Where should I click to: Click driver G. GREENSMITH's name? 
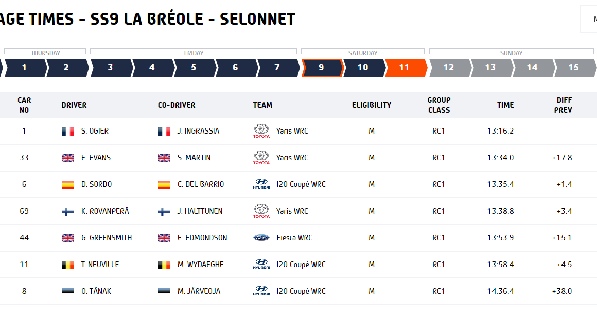click(x=107, y=238)
